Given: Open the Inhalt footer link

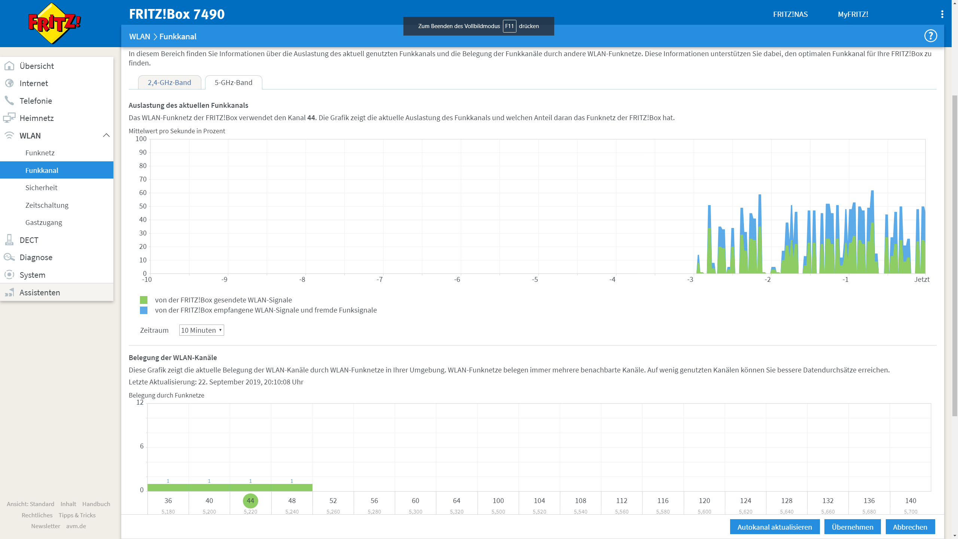Looking at the screenshot, I should point(68,504).
